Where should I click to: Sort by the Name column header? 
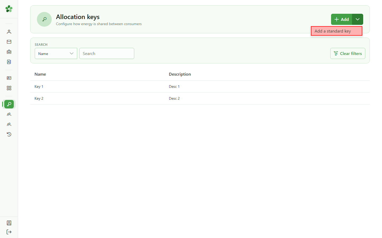pyautogui.click(x=40, y=74)
